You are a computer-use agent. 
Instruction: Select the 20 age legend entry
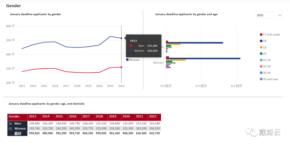coord(263,54)
